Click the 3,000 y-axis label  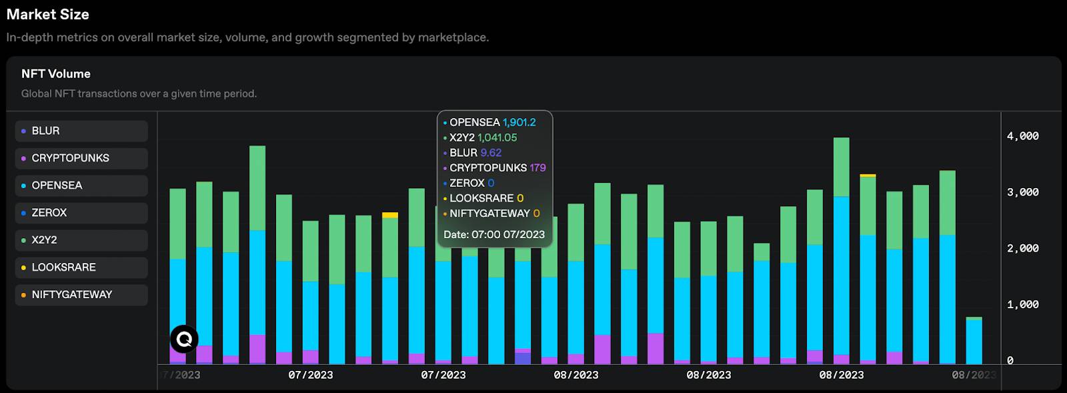[1023, 192]
